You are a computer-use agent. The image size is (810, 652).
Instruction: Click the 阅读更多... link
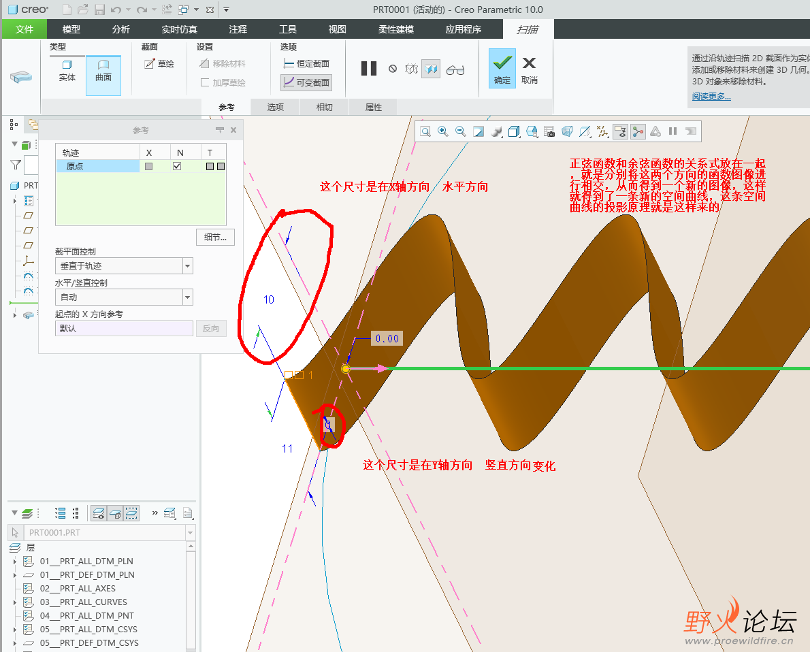[x=711, y=97]
